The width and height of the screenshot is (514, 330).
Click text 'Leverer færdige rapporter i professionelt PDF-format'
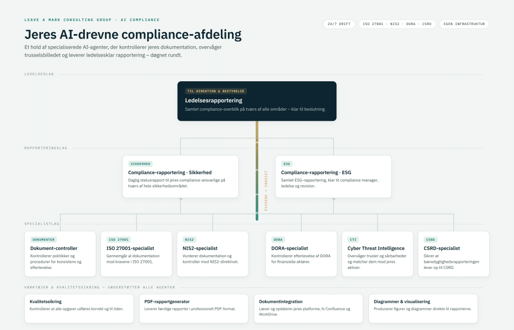[190, 309]
